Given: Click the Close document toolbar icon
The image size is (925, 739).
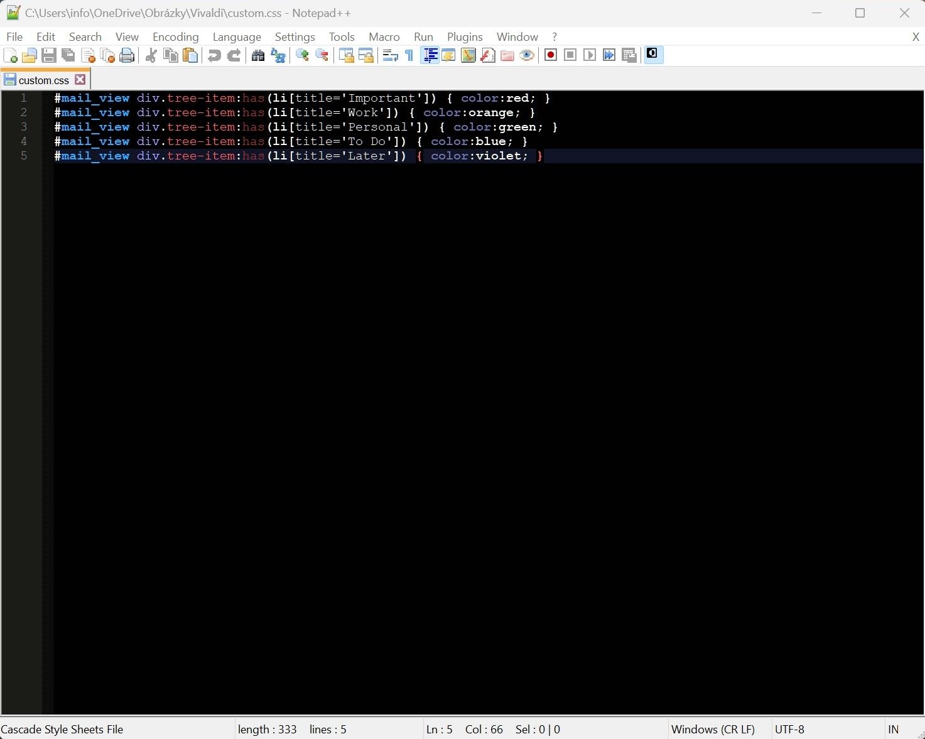Looking at the screenshot, I should click(88, 55).
